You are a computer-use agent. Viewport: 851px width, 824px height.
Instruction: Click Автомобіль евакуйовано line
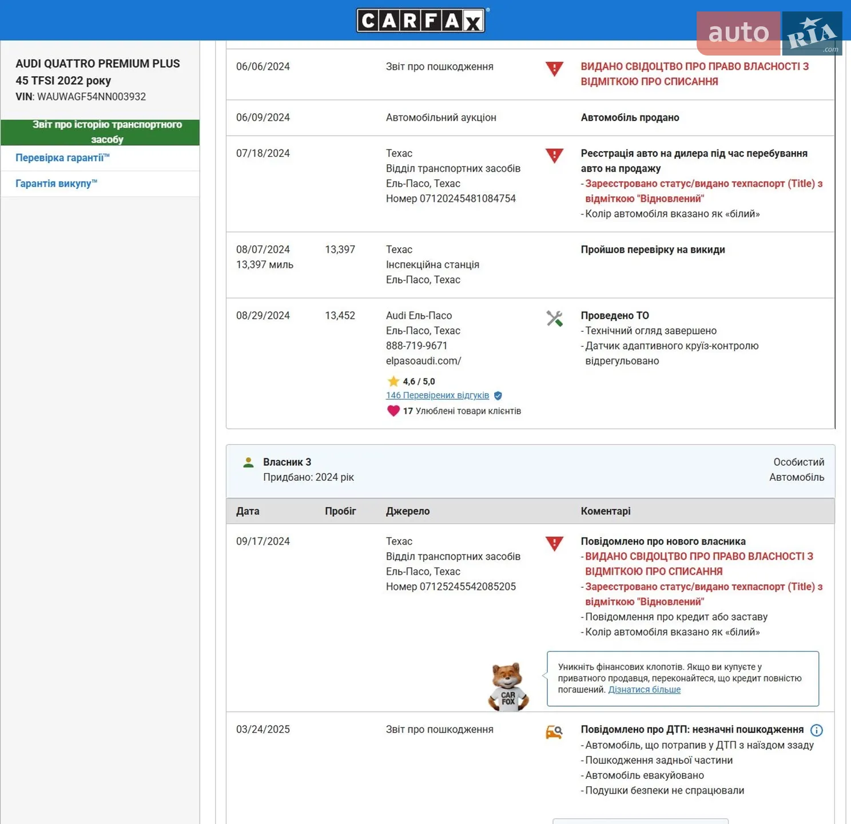[x=645, y=775]
